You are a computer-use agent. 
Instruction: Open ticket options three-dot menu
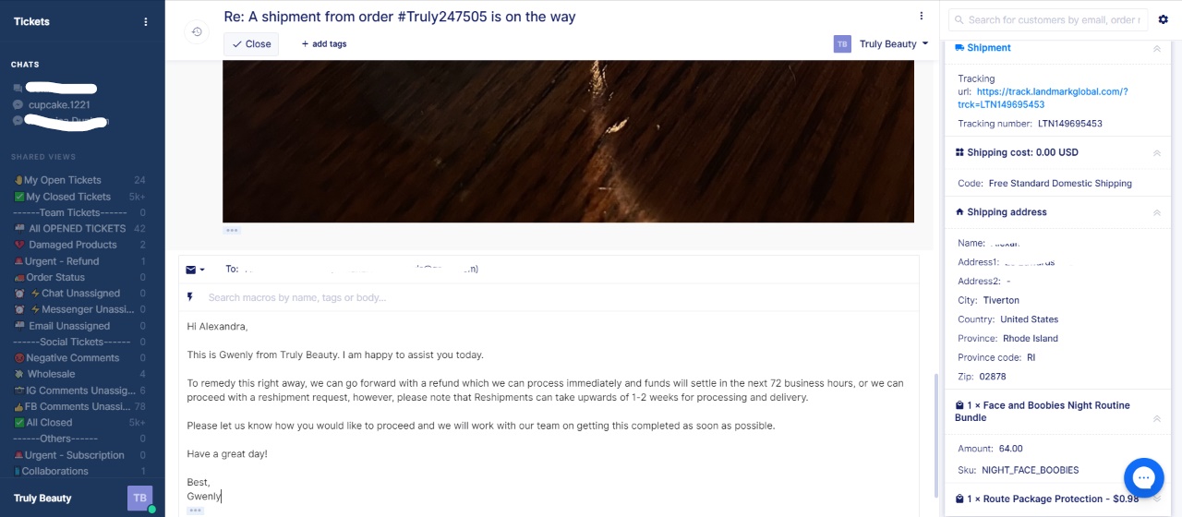tap(921, 16)
